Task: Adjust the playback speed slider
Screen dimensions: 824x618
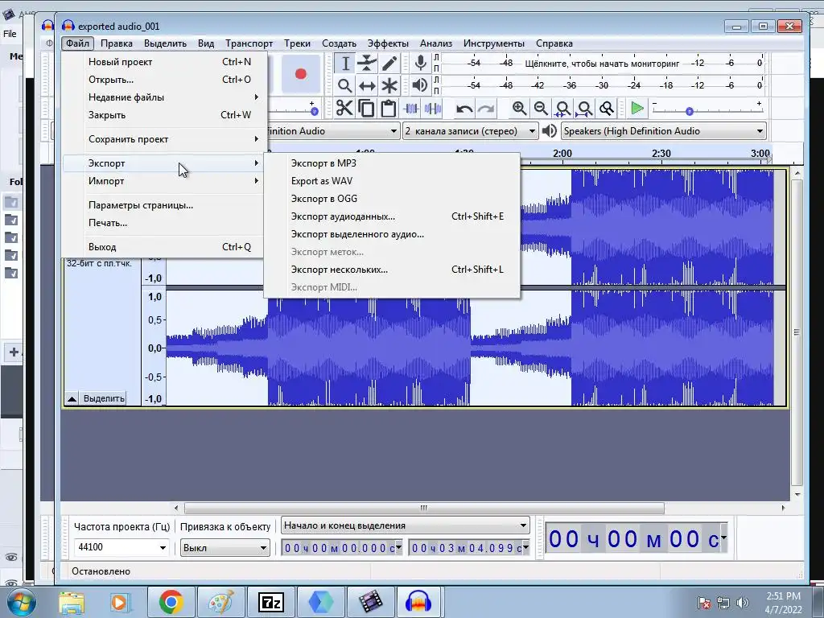Action: (x=690, y=111)
